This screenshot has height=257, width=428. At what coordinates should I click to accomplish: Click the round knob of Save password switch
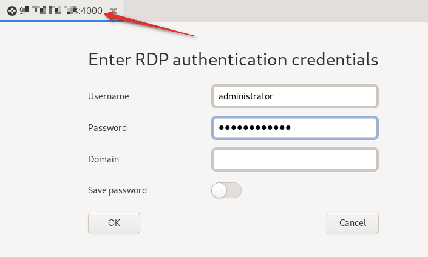[x=219, y=190]
